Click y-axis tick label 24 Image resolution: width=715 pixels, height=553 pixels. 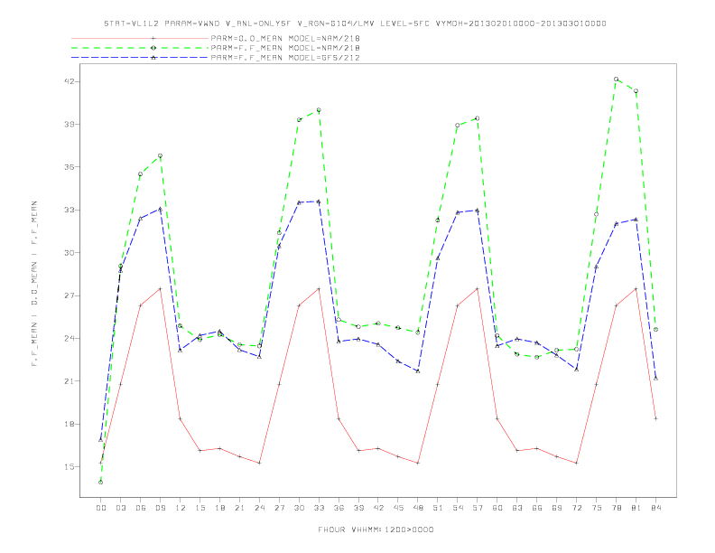[70, 338]
